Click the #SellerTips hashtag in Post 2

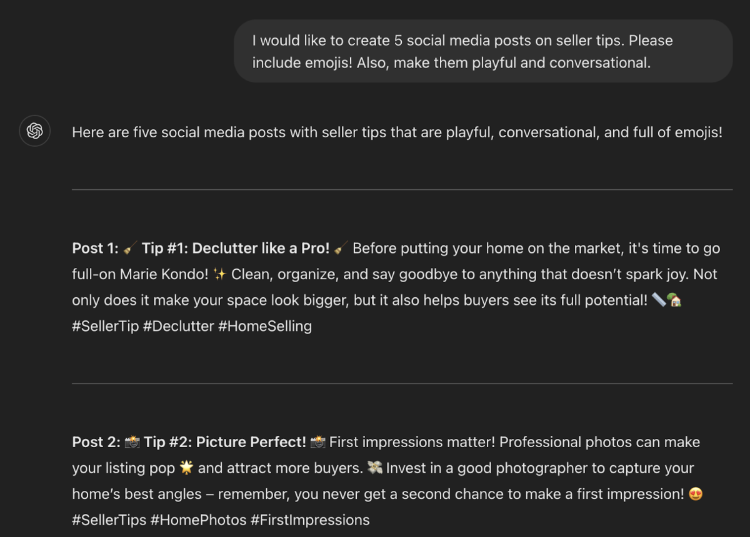[x=109, y=520]
